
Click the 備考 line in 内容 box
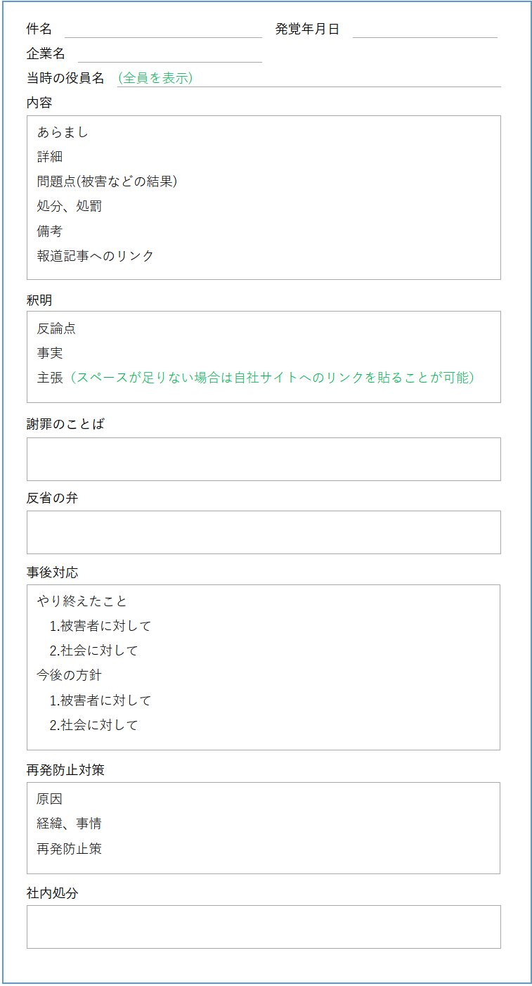[50, 231]
